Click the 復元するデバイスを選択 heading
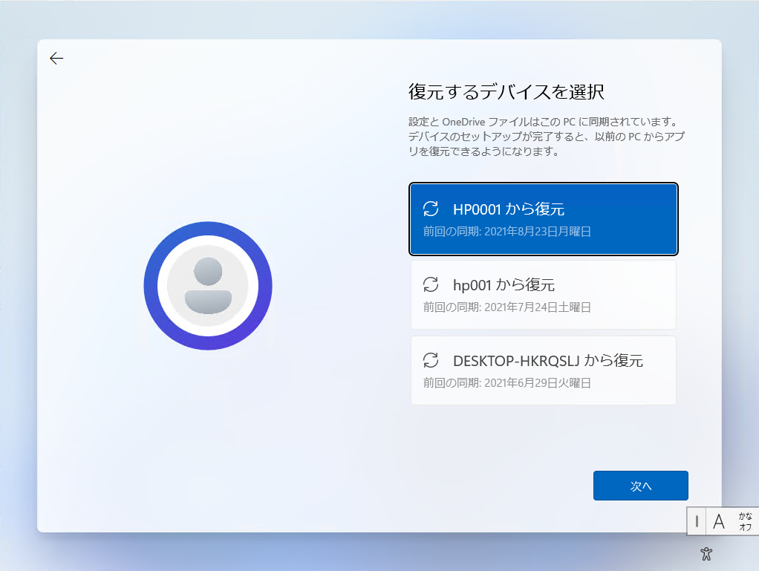The image size is (759, 571). click(x=506, y=91)
